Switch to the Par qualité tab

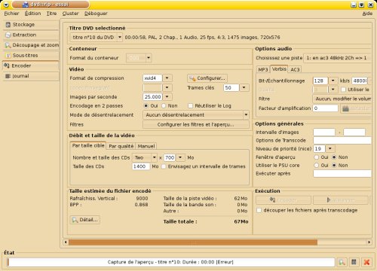coord(121,146)
